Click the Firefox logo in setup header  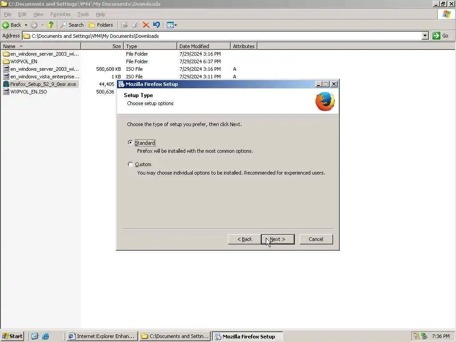[325, 101]
